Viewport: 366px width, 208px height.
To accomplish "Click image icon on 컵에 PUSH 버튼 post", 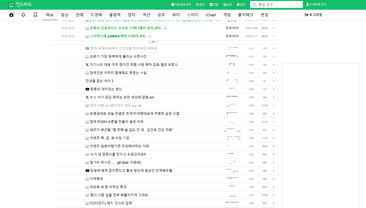I will pos(87,122).
